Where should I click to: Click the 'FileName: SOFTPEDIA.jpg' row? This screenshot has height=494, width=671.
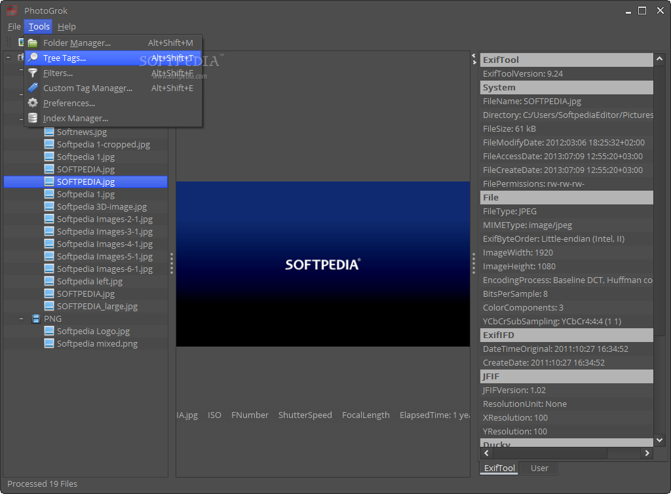tap(567, 102)
